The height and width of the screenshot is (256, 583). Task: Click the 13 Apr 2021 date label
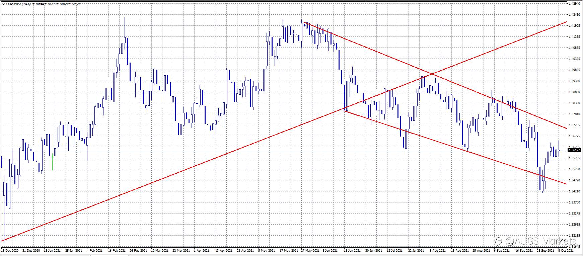click(224, 250)
